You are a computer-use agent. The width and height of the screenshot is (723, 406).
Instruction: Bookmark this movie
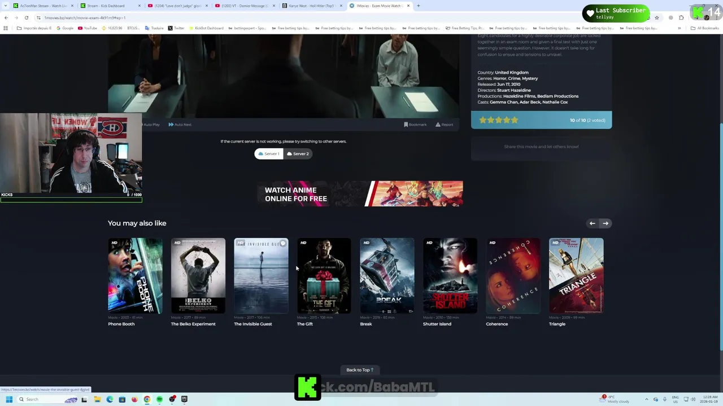[415, 125]
